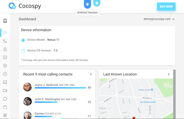Click the BUY NOW button
184x119 pixels.
click(166, 6)
